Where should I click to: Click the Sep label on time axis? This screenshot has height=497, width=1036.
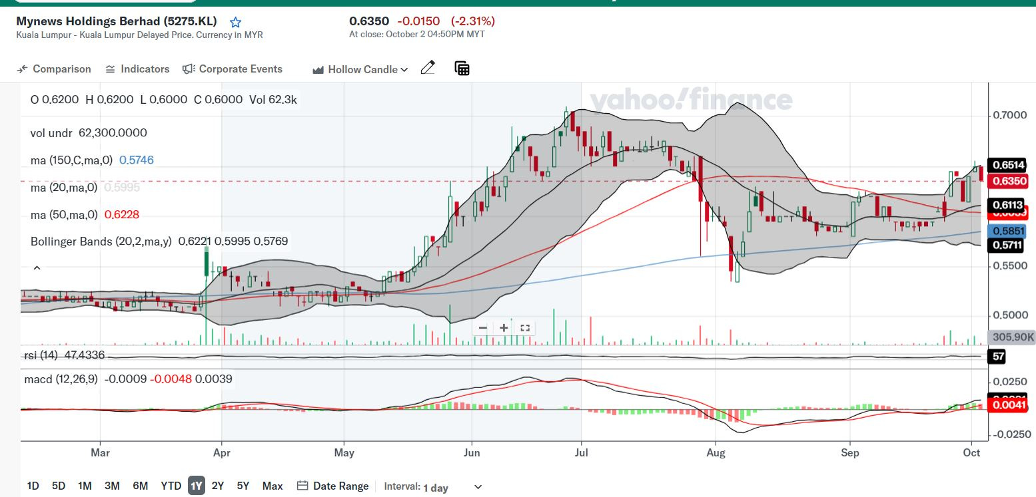(x=850, y=453)
